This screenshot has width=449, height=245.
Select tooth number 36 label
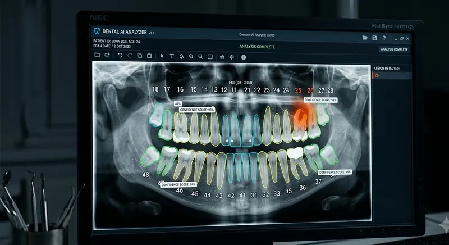click(303, 188)
